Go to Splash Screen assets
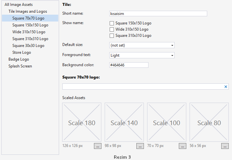The width and height of the screenshot is (232, 160). coord(20,66)
